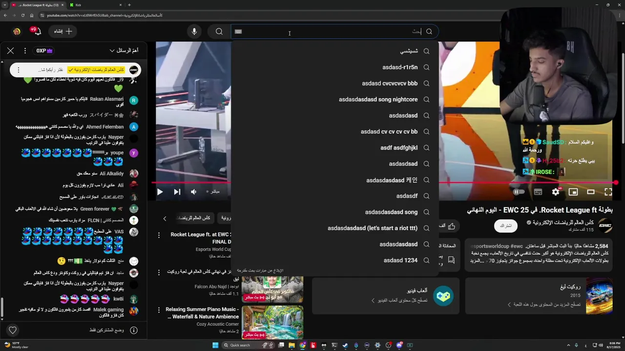Open a new browser tab

[x=129, y=5]
